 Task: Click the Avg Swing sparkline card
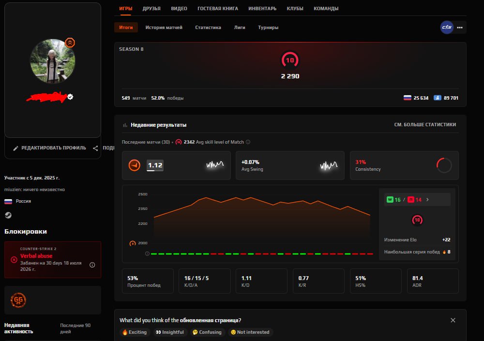pos(290,165)
